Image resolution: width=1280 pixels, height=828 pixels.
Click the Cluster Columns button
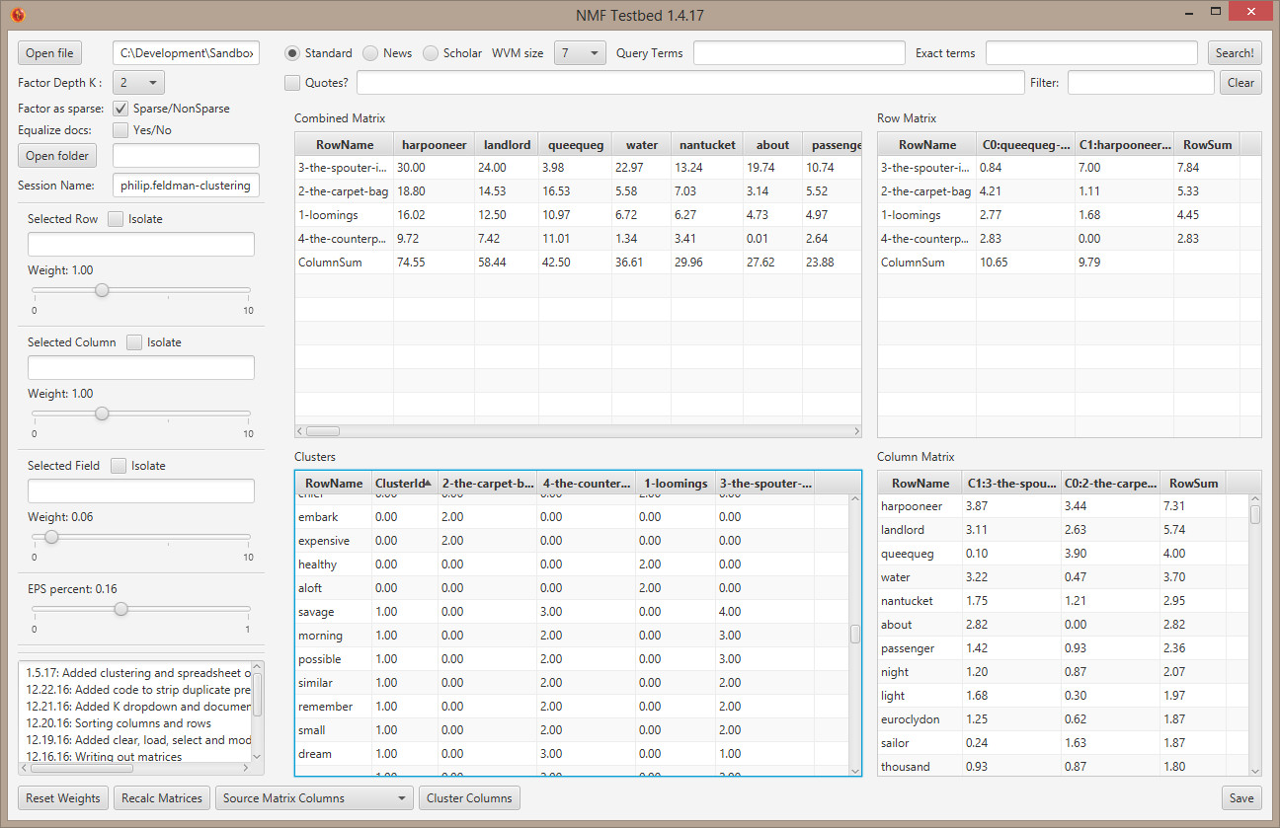[469, 798]
